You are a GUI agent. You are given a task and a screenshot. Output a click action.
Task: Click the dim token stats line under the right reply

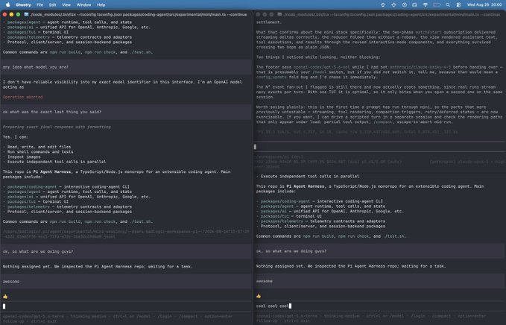[357, 132]
